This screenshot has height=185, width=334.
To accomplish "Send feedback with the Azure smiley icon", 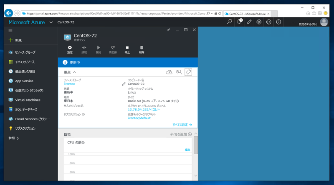I will pyautogui.click(x=268, y=22).
